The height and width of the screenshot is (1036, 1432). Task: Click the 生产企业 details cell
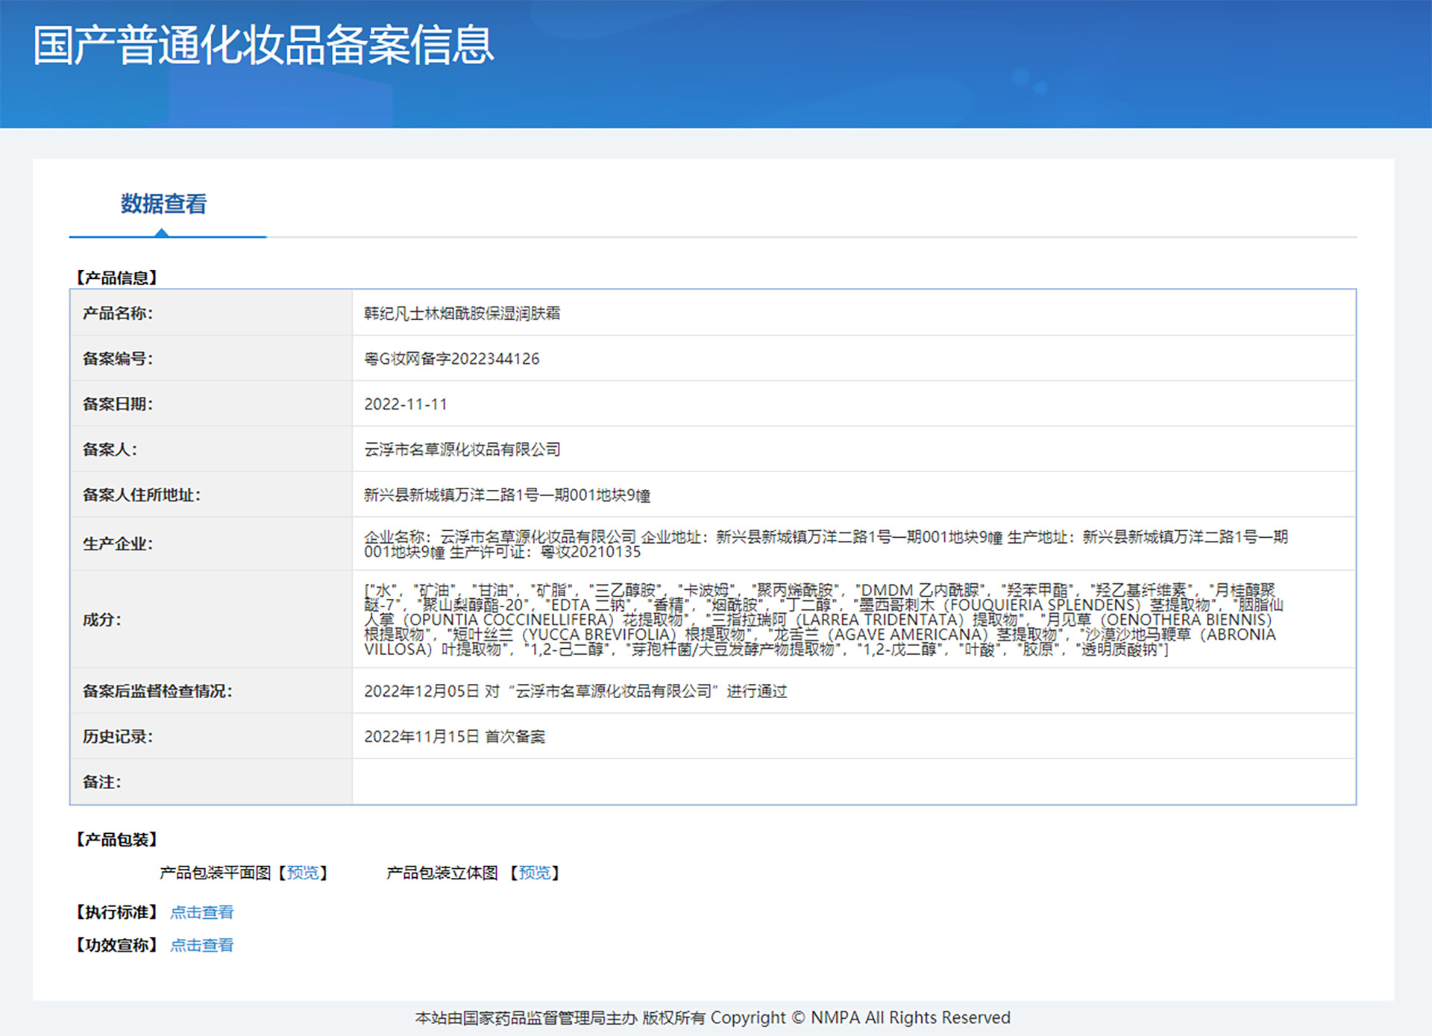click(x=825, y=544)
